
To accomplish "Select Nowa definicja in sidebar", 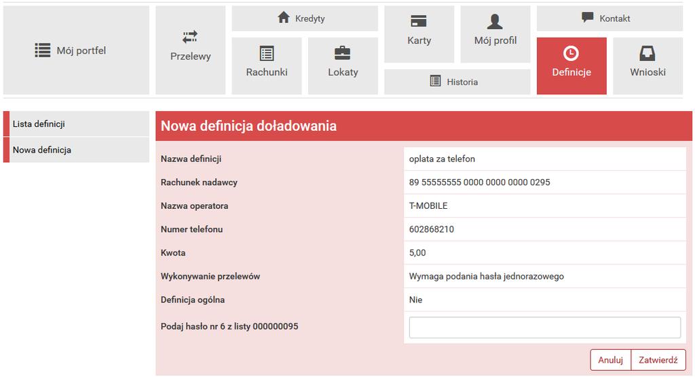I will (x=76, y=150).
